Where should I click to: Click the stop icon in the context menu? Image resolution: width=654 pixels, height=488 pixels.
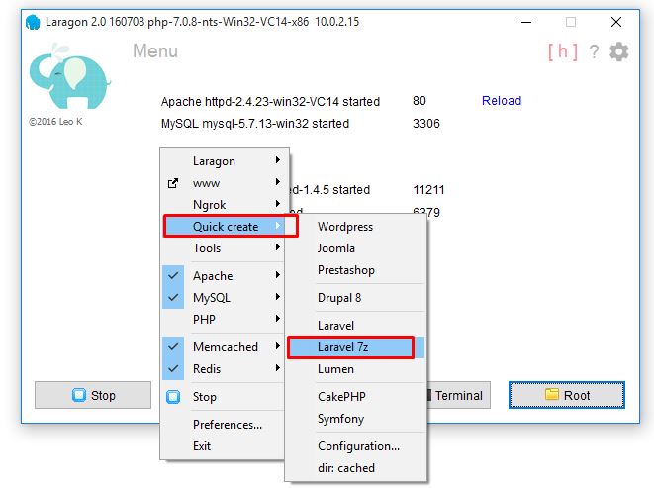point(173,397)
